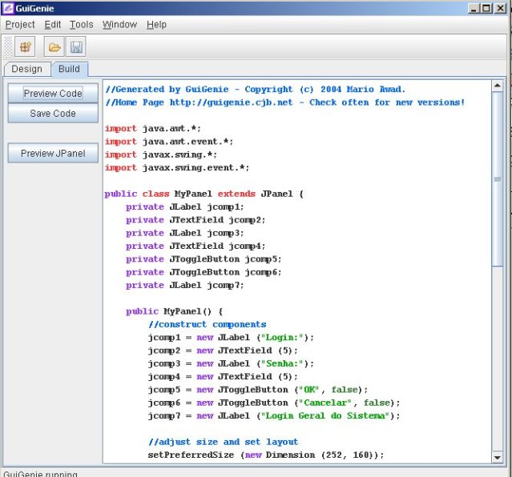512x477 pixels.
Task: Open the Window menu
Action: pyautogui.click(x=119, y=25)
